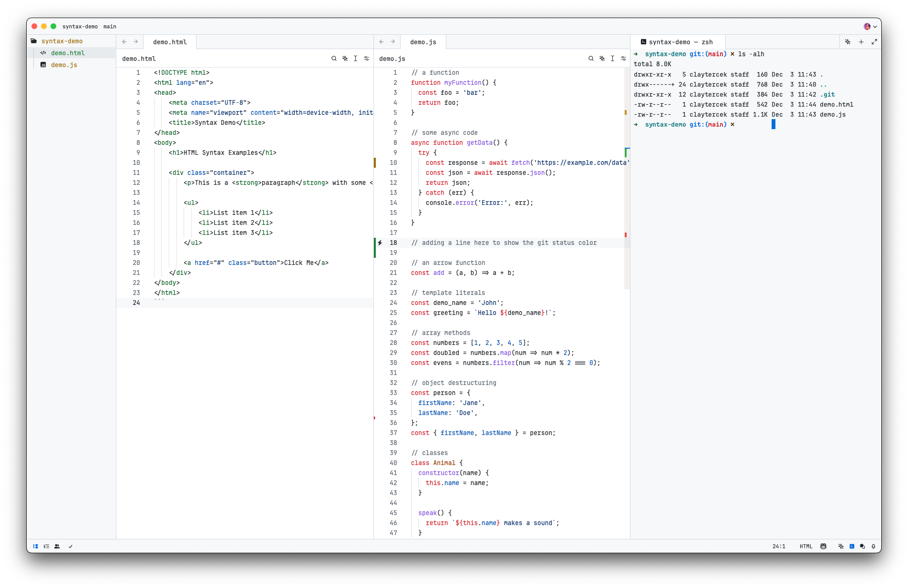Toggle the terminal panel icon in status bar

click(852, 547)
